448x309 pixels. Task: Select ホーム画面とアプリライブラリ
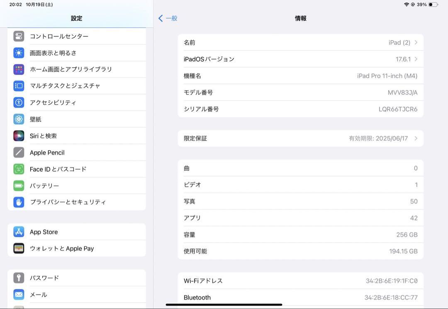[x=77, y=69]
